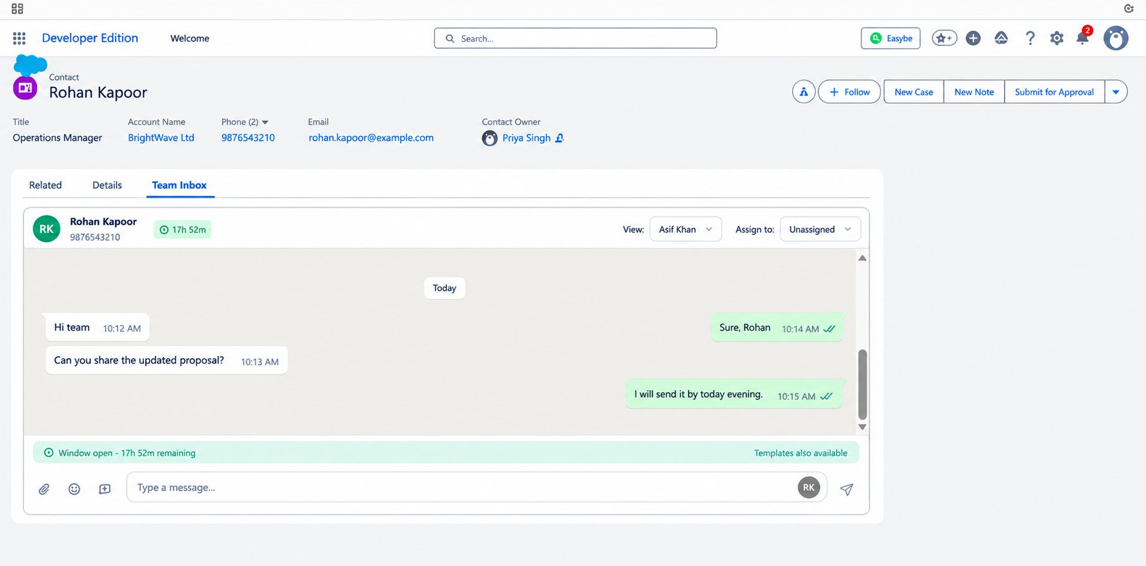Click the change owner icon beside Priya Singh
Image resolution: width=1146 pixels, height=566 pixels.
pos(560,138)
